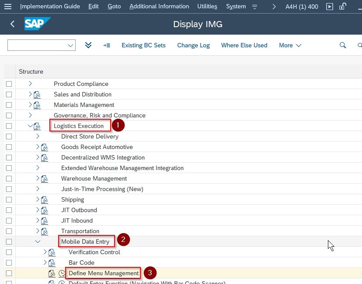Viewport: 362px width, 284px height.
Task: Open documentation icon for Shipping
Action: tap(45, 200)
